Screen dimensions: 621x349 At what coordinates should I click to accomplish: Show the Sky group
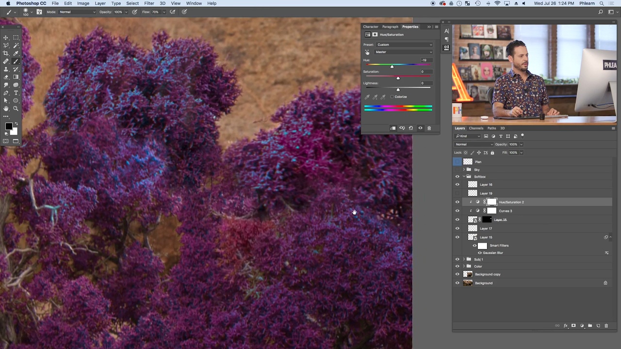coord(457,170)
